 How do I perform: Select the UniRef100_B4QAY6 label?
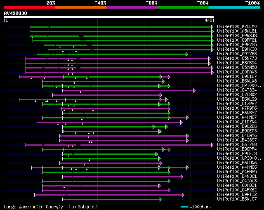237,136
